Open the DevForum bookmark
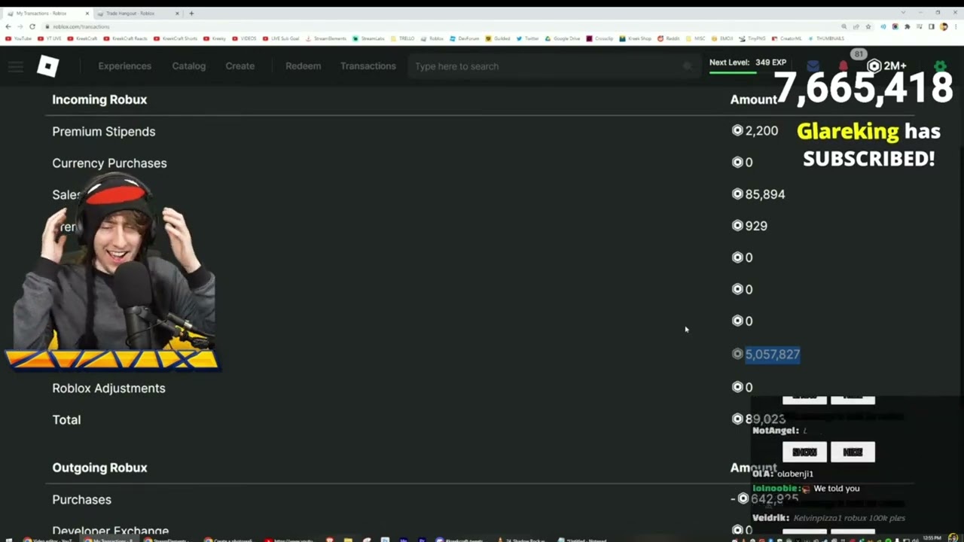 [x=464, y=38]
